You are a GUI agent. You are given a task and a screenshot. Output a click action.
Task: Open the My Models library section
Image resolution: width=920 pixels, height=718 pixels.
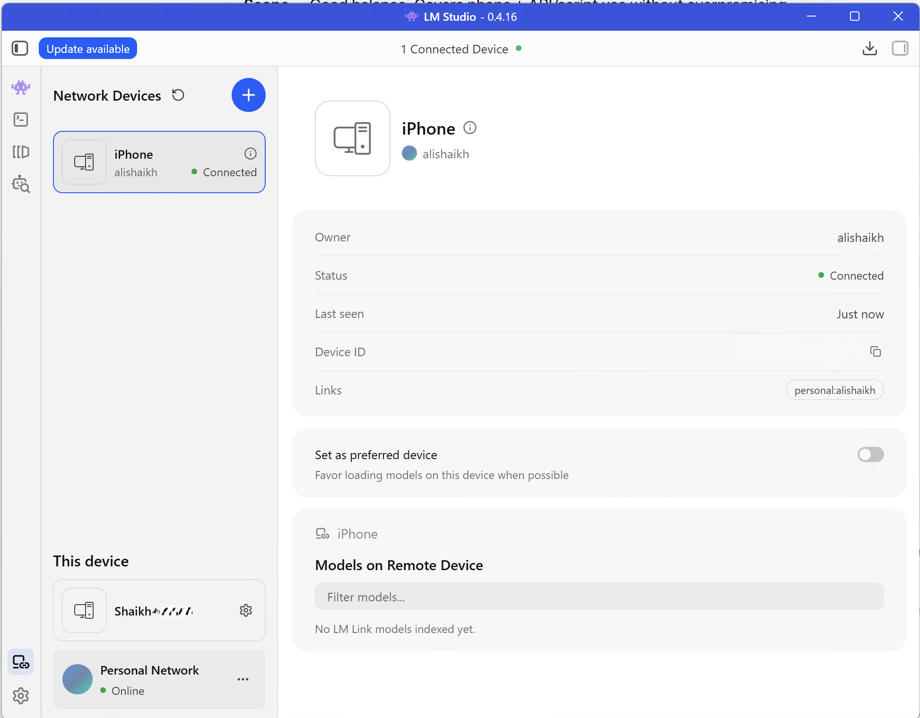[x=21, y=152]
